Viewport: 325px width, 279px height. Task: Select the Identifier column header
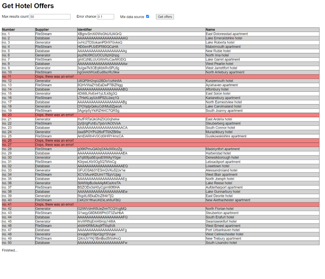coord(85,30)
